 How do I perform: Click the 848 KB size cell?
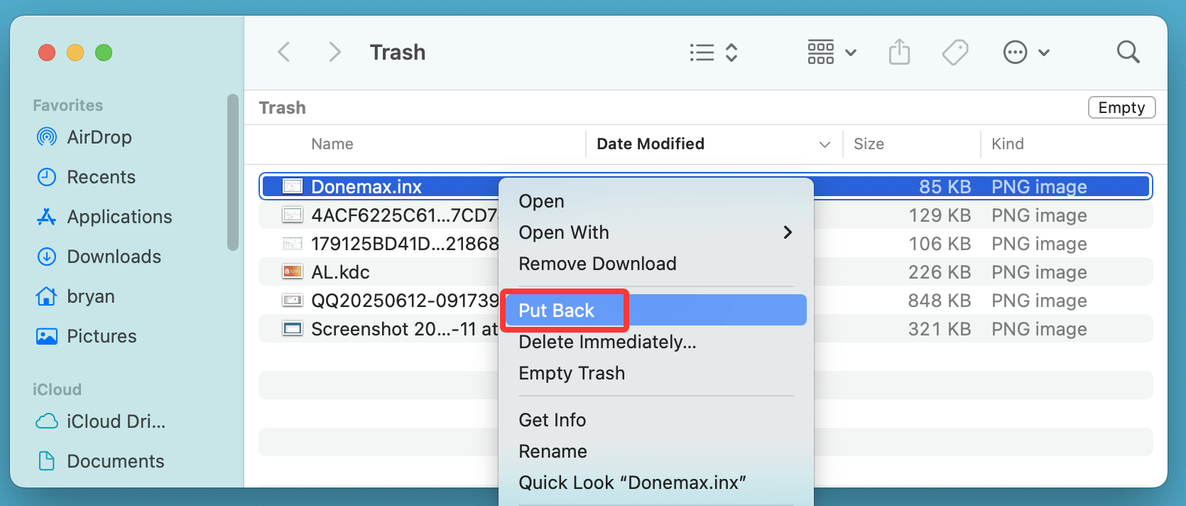click(939, 301)
